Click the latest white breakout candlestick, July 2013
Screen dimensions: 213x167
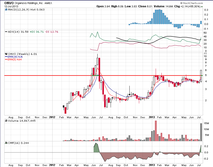(x=201, y=76)
